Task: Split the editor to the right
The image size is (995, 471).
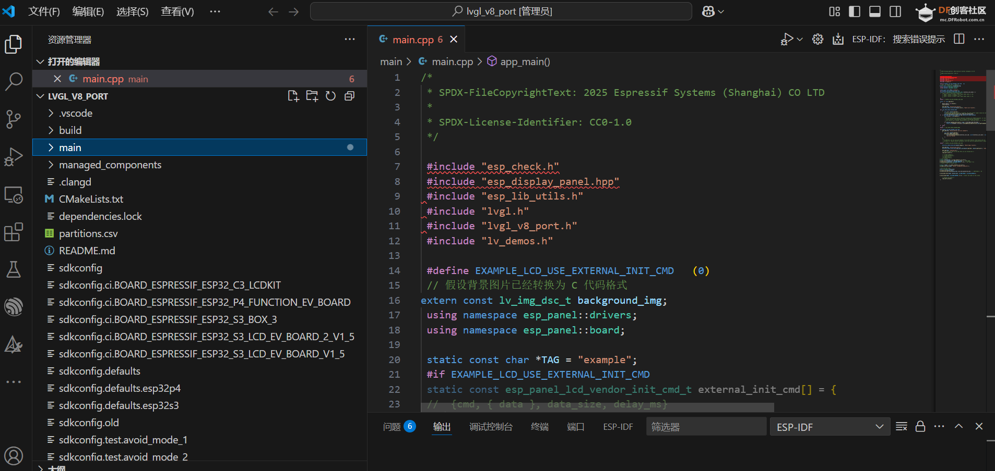Action: point(959,39)
